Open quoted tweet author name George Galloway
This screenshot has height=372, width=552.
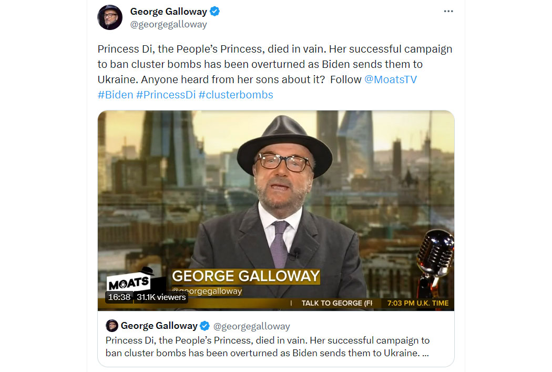click(159, 326)
